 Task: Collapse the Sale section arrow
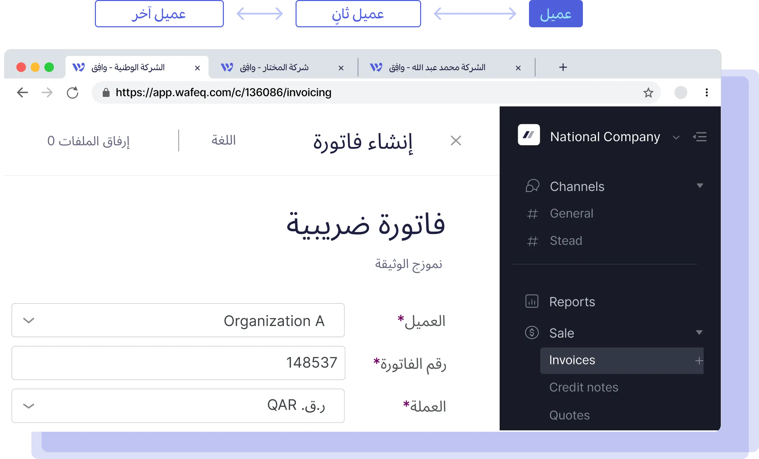tap(699, 332)
